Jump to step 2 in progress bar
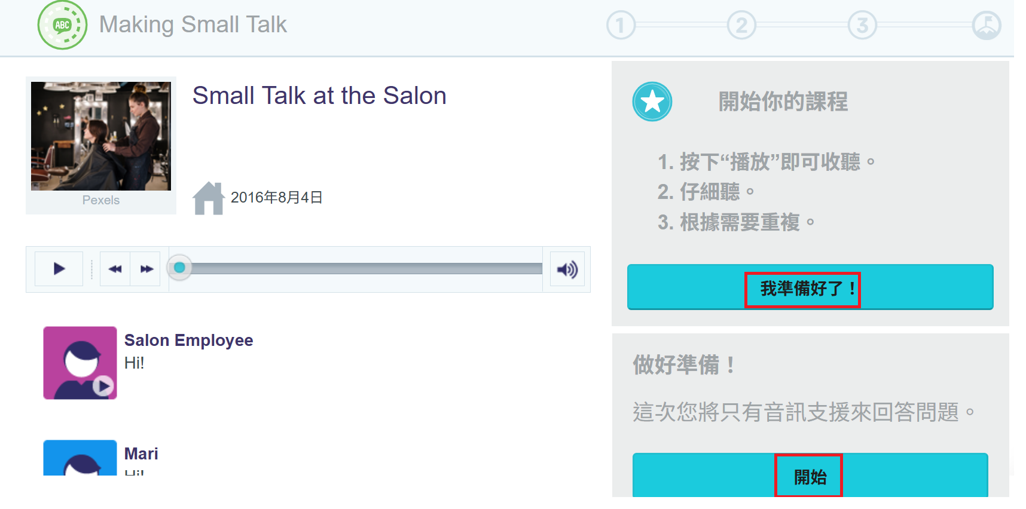 coord(741,25)
